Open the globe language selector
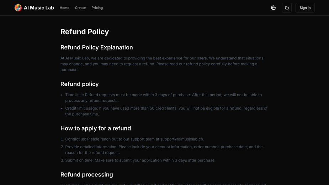 (273, 8)
